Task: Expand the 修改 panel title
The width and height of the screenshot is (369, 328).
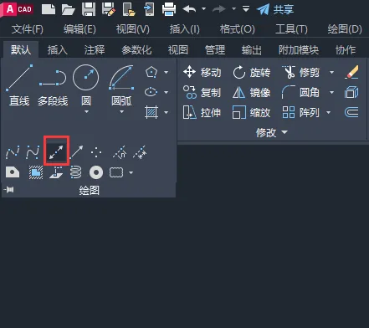Action: point(272,132)
